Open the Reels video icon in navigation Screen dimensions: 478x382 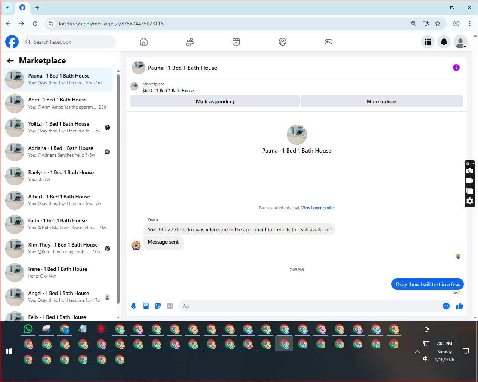[236, 42]
